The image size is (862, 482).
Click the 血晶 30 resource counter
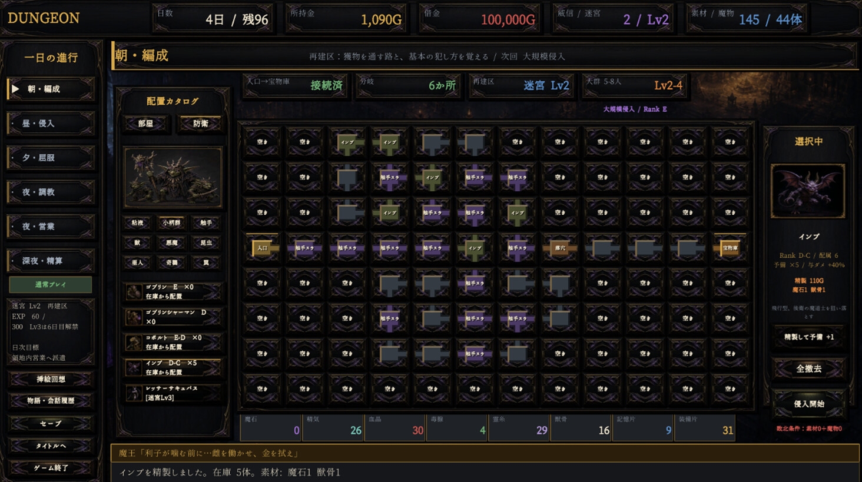[396, 427]
